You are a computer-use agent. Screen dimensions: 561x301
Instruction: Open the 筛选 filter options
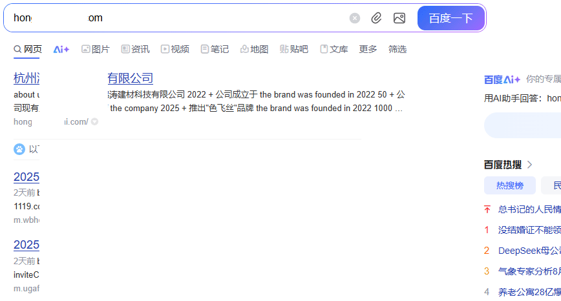pos(397,49)
